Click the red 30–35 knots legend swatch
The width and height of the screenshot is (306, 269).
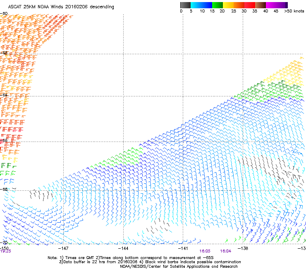(250, 5)
